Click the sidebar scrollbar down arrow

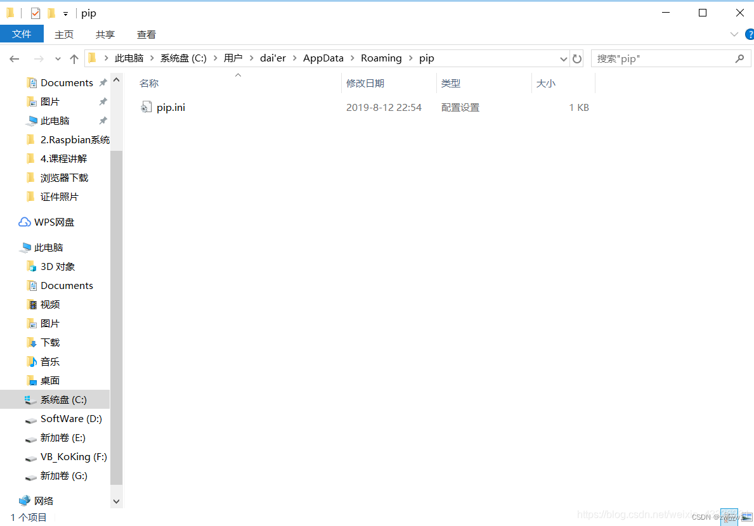(116, 501)
